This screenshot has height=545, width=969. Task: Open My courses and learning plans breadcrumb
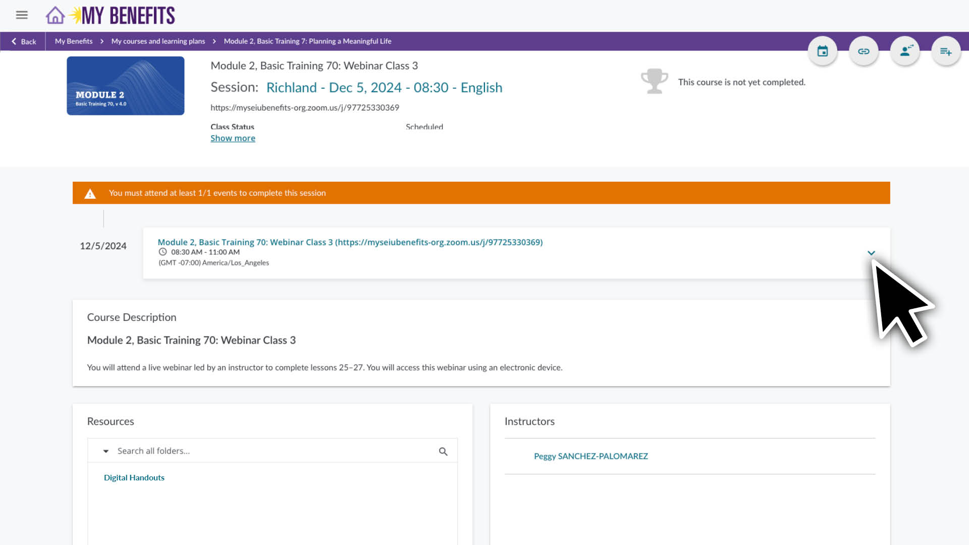tap(158, 41)
